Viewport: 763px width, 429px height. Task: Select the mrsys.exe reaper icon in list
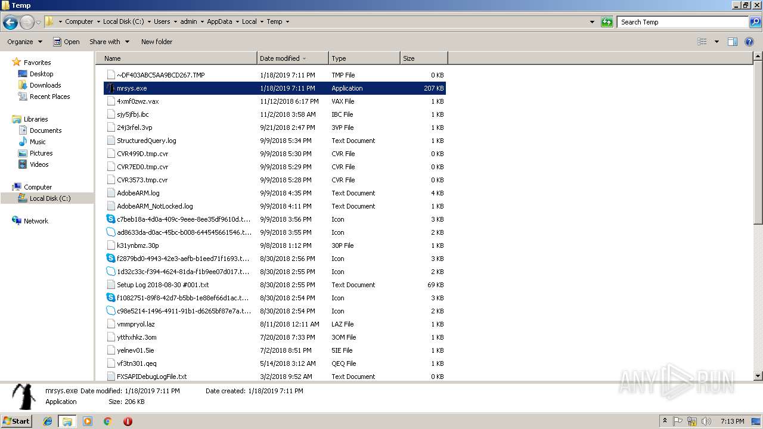click(110, 88)
